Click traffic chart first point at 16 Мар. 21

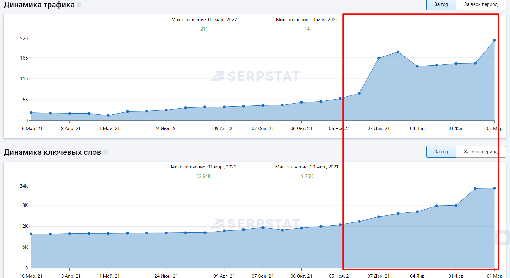[31, 113]
